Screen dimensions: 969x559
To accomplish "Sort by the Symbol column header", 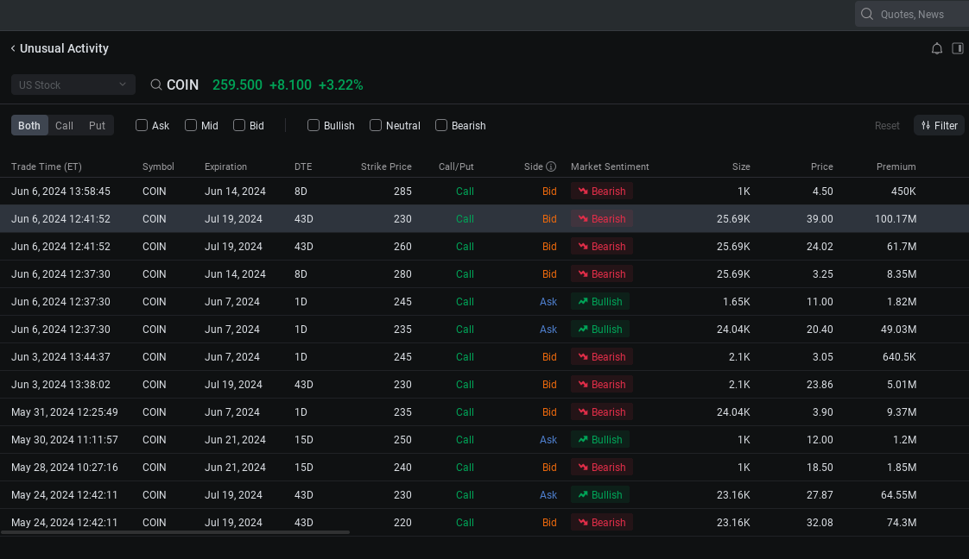I will click(x=158, y=166).
